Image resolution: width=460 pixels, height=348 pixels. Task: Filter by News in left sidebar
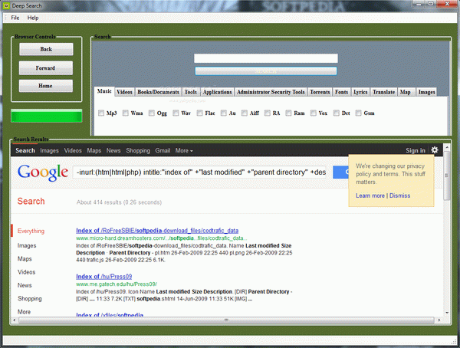click(x=25, y=285)
